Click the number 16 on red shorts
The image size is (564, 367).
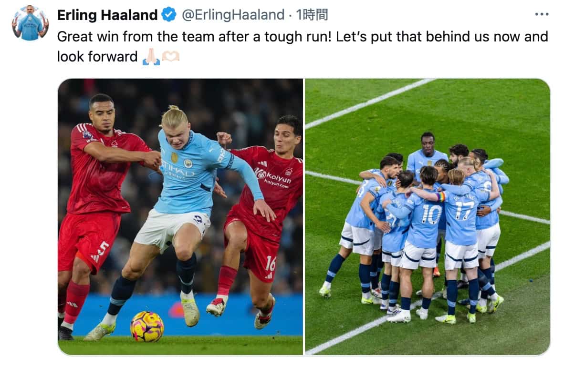pyautogui.click(x=270, y=264)
